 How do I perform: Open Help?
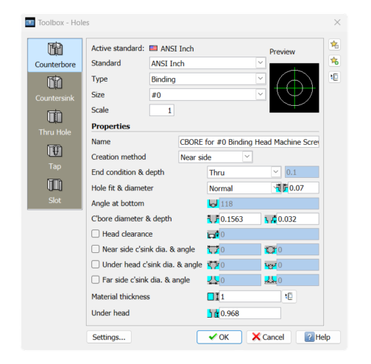pyautogui.click(x=318, y=337)
